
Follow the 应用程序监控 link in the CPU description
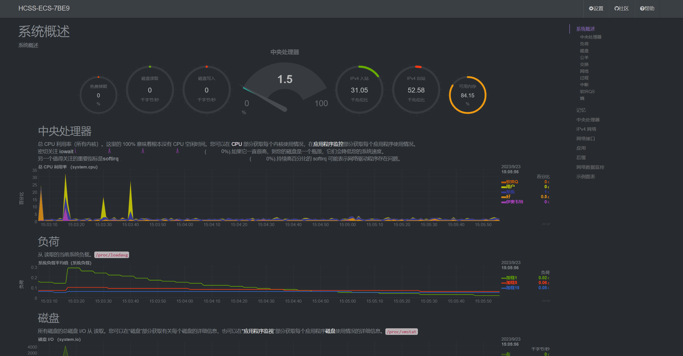click(x=328, y=144)
